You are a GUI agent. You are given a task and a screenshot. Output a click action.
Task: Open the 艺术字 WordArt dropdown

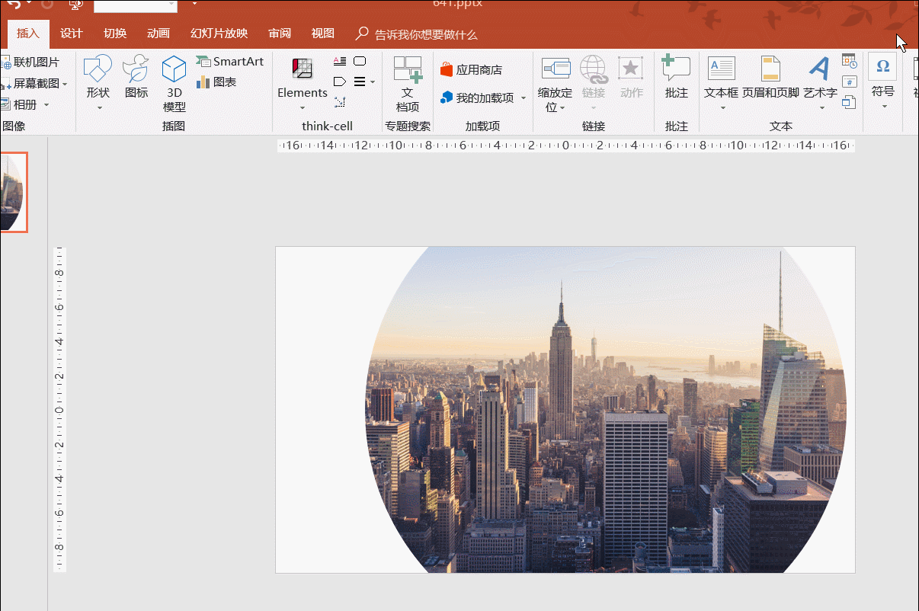click(821, 107)
